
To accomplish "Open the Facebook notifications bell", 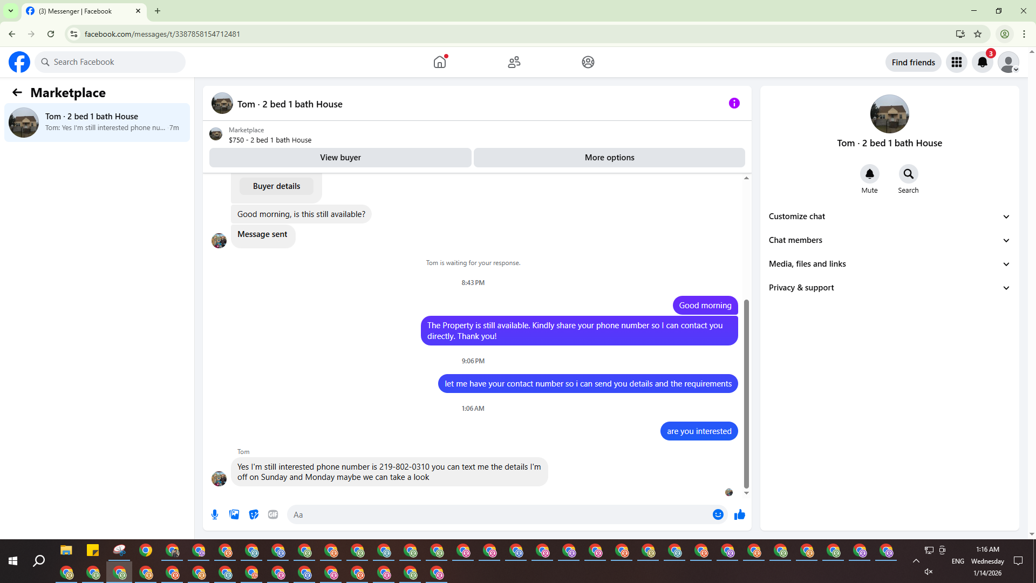I will coord(982,62).
